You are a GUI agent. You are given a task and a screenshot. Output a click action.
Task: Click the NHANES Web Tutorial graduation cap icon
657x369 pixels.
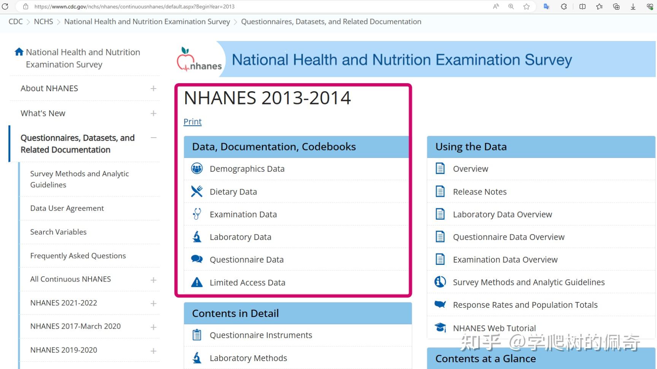point(440,327)
